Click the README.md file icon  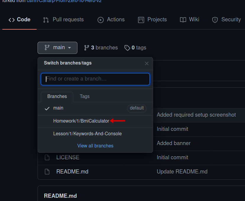(x=47, y=172)
